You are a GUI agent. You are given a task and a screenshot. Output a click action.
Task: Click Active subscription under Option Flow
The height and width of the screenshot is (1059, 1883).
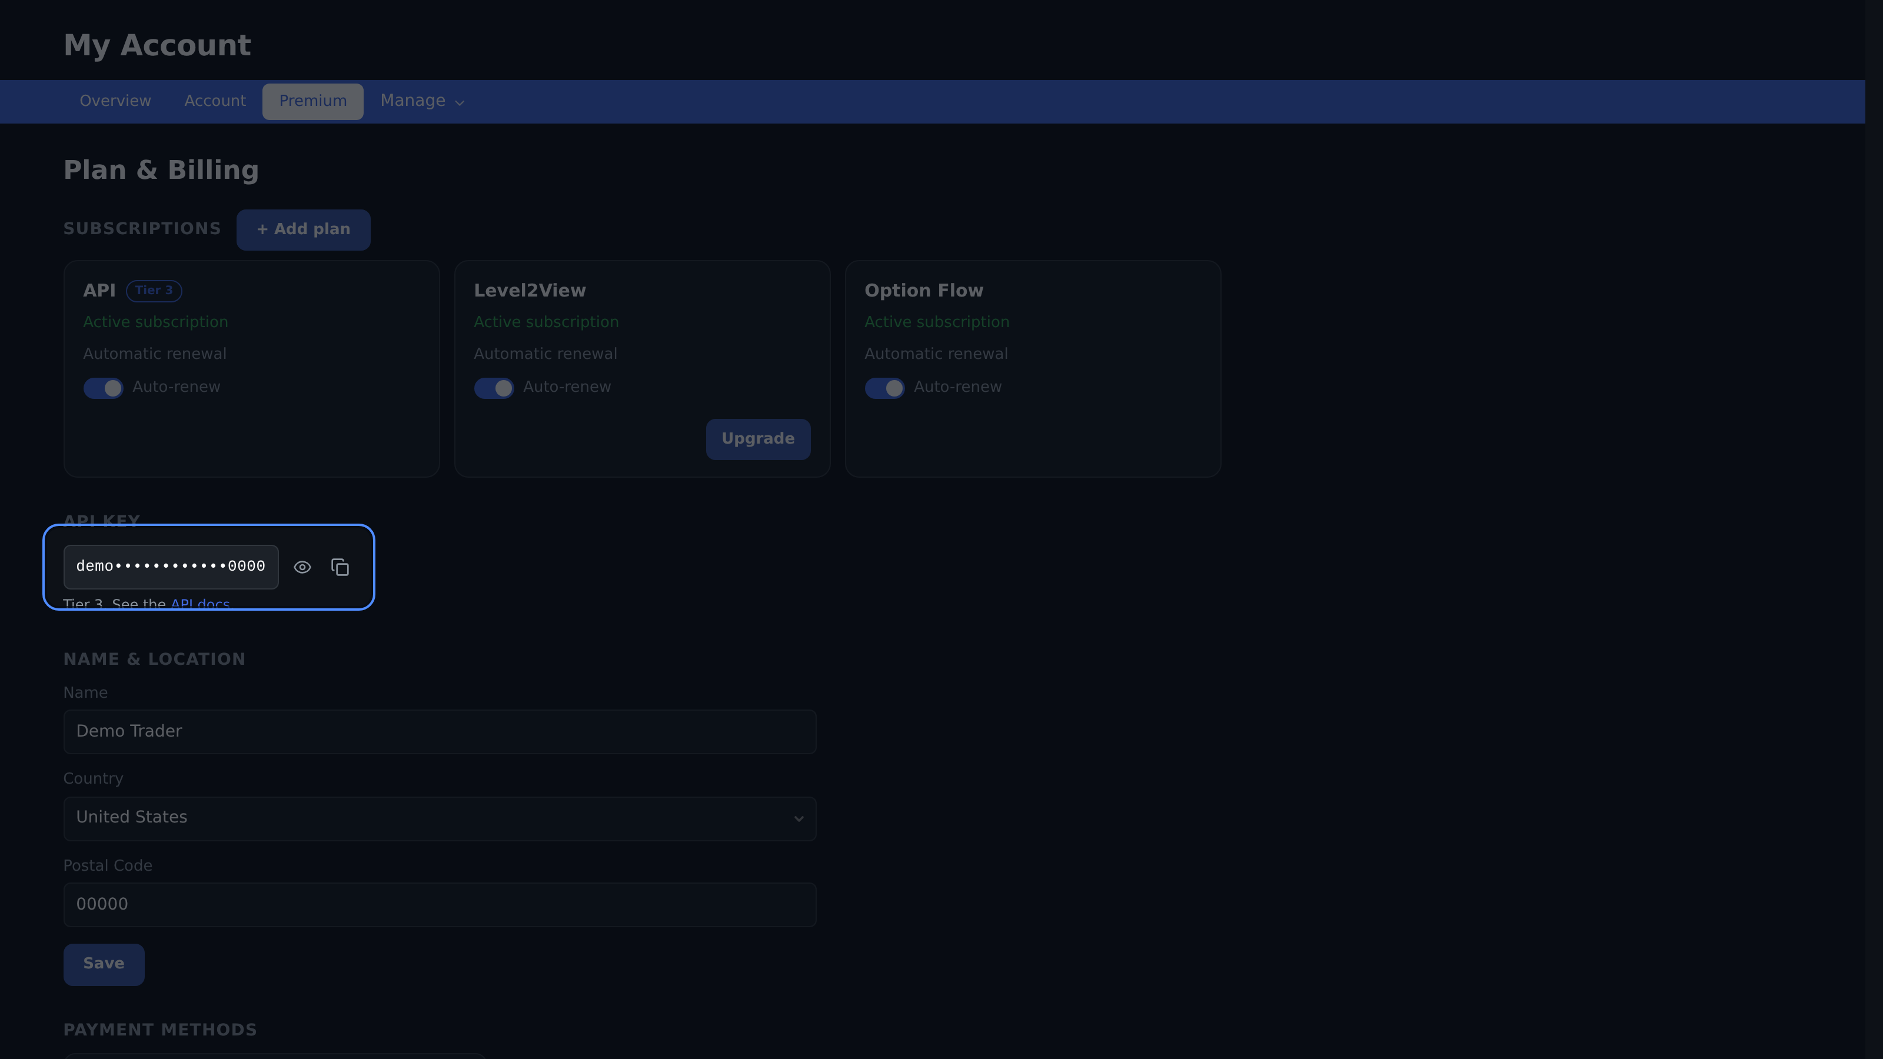pyautogui.click(x=936, y=322)
